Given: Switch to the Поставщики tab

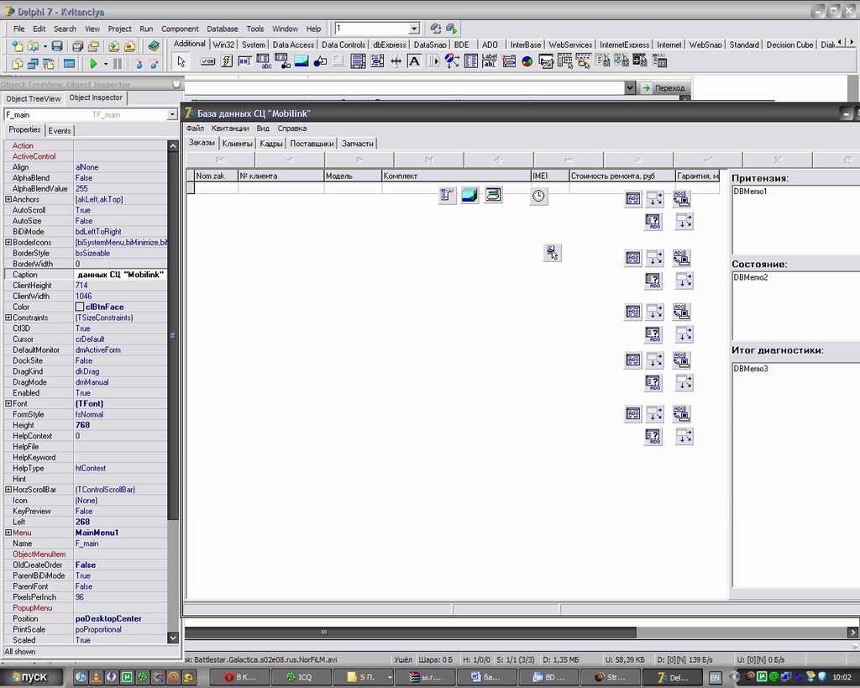Looking at the screenshot, I should tap(312, 143).
